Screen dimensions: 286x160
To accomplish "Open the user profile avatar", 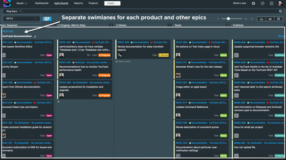I will coord(281,3).
